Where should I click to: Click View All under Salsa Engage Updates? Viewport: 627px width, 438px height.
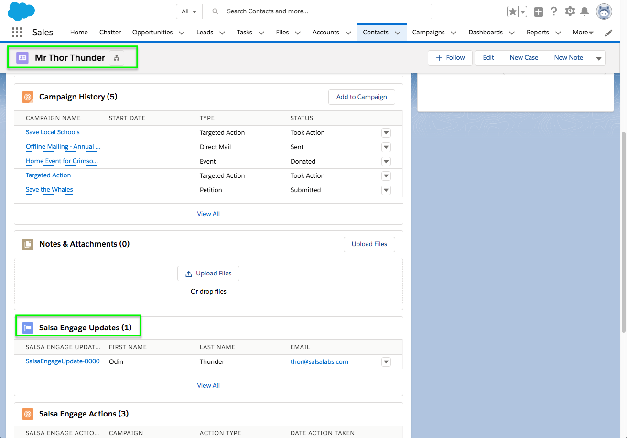point(208,386)
